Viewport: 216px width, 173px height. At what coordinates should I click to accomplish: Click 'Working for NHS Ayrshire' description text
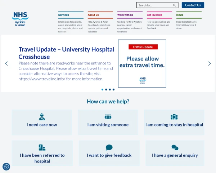[130, 27]
